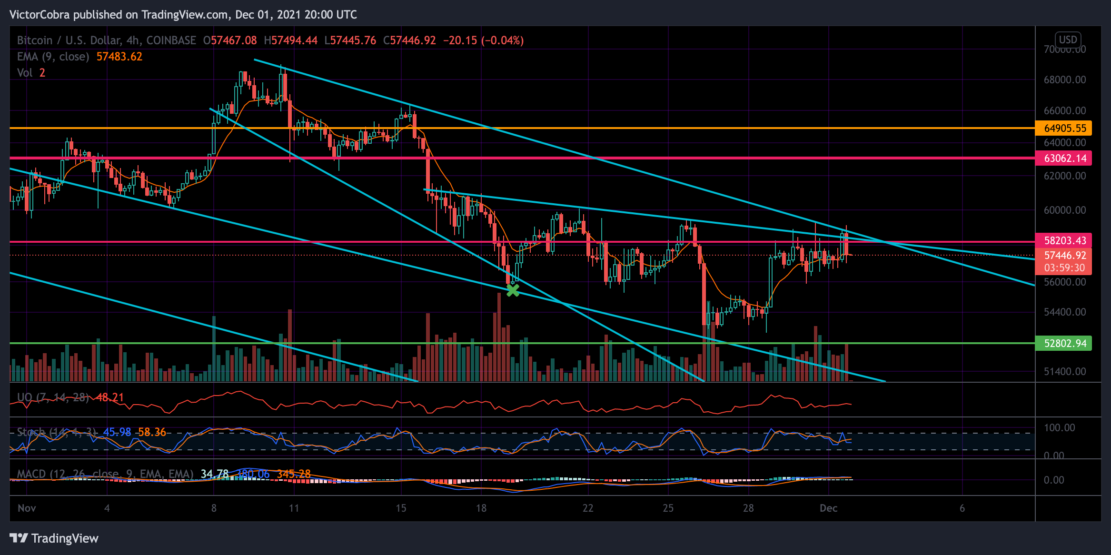Click the 52802.94 green price label
This screenshot has height=555, width=1111.
pyautogui.click(x=1063, y=343)
